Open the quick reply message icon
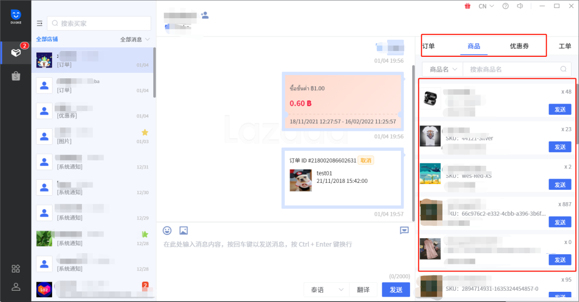The height and width of the screenshot is (302, 579). coord(404,230)
